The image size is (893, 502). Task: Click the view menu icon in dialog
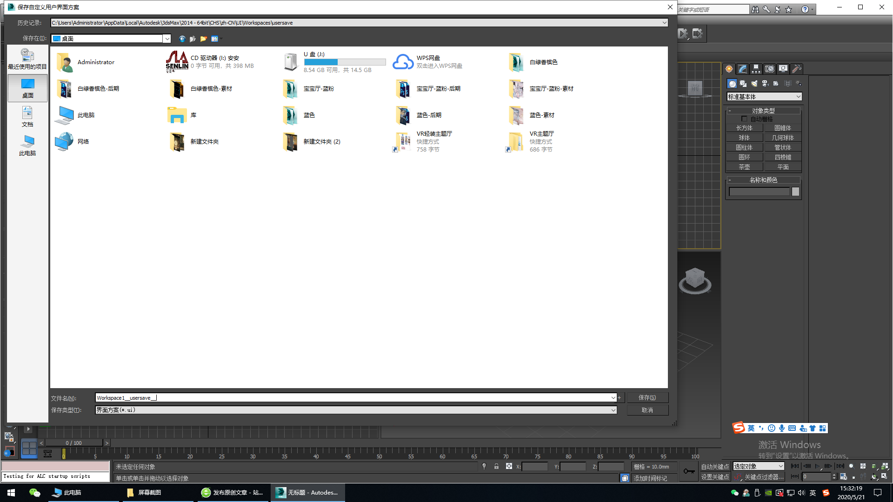coord(215,39)
